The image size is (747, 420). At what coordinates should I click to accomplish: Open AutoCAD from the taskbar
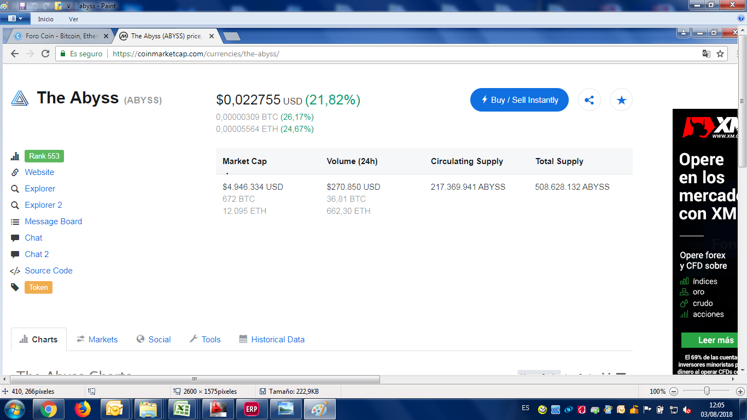point(217,409)
